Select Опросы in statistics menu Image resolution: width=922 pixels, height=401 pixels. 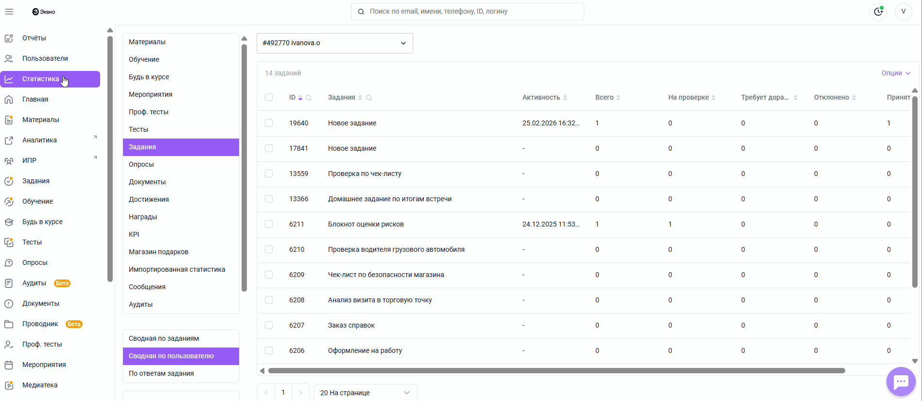click(141, 164)
